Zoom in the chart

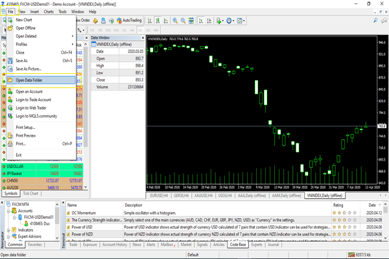175,21
